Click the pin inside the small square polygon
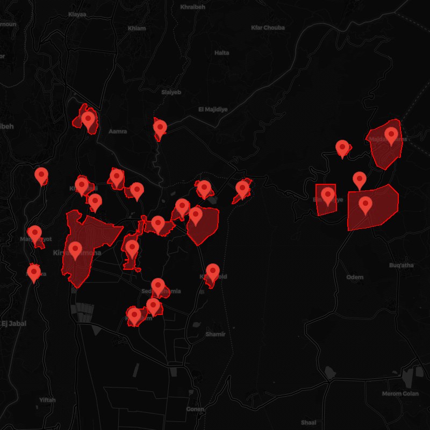 [327, 195]
